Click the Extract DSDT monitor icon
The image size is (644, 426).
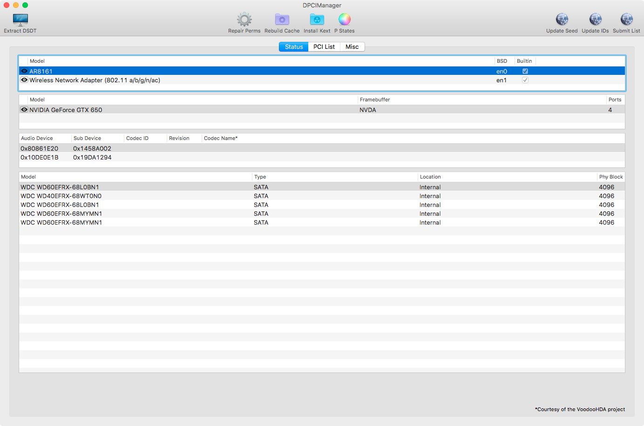pos(20,20)
